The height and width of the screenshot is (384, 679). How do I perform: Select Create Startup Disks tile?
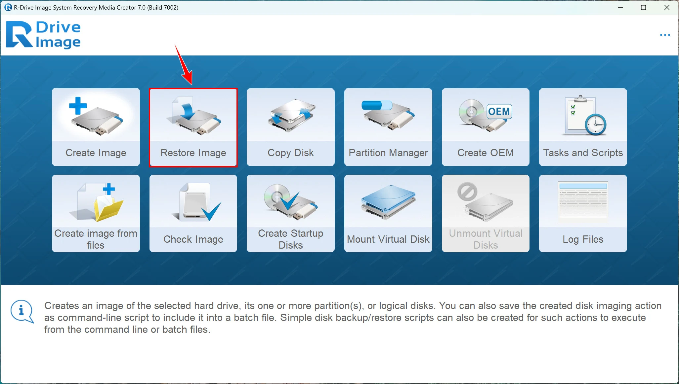coord(290,214)
